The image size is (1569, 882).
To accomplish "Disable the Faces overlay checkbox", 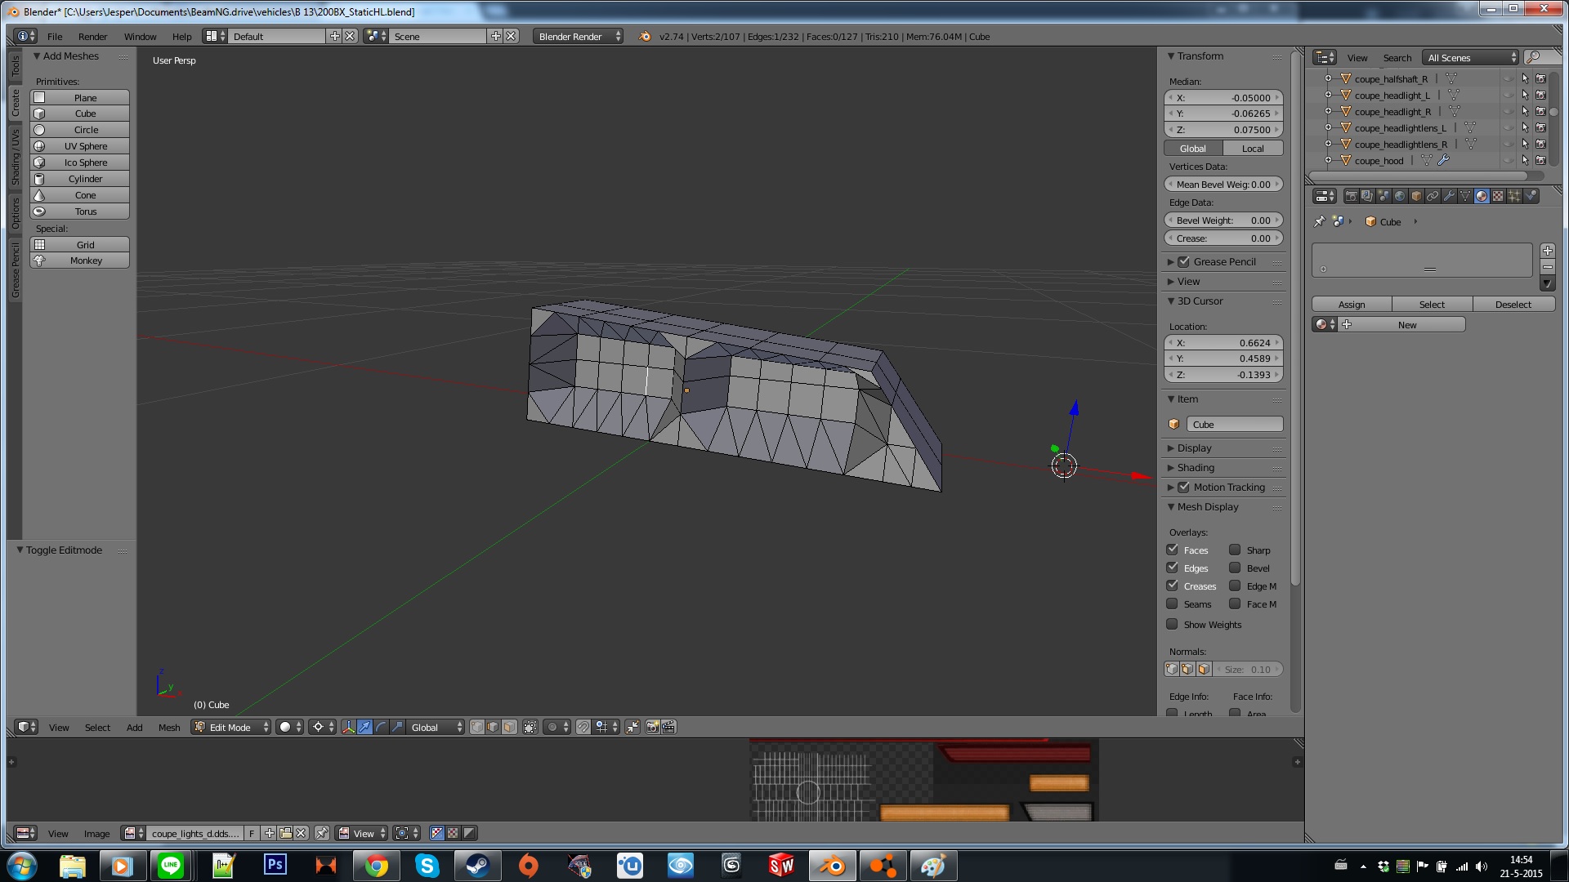I will 1173,550.
